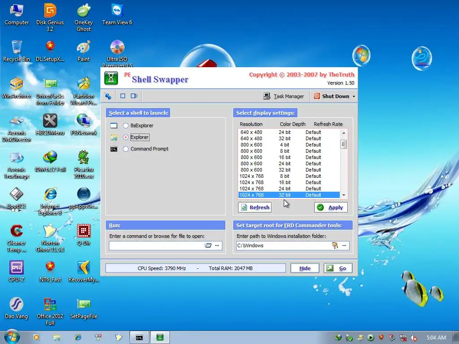Open the Windows Start button
Image resolution: width=459 pixels, height=344 pixels.
[x=12, y=337]
